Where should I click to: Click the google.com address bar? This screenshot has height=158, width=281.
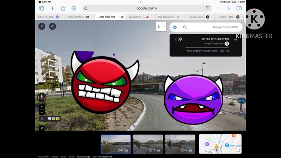147,8
